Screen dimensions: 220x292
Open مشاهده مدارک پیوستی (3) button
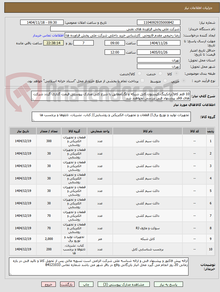point(124,284)
